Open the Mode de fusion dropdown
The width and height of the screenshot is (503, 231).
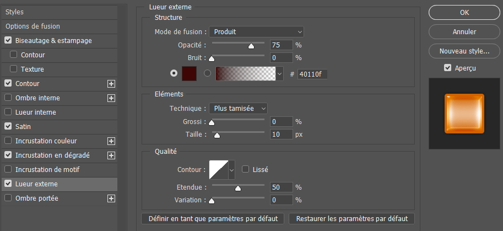click(256, 32)
